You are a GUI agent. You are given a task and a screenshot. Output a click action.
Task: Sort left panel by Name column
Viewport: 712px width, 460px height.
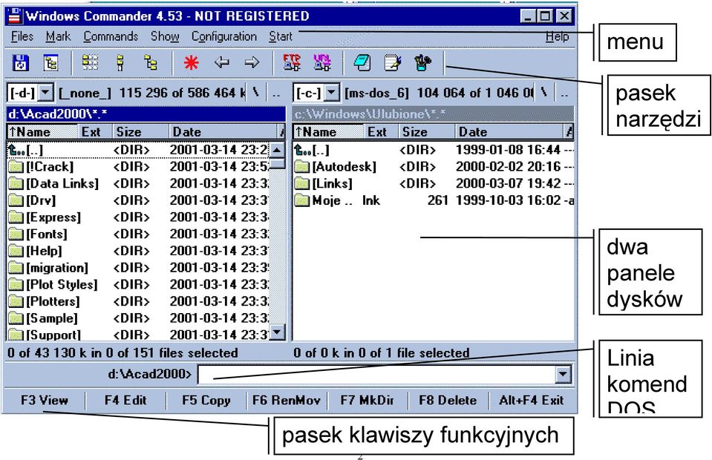click(x=42, y=132)
